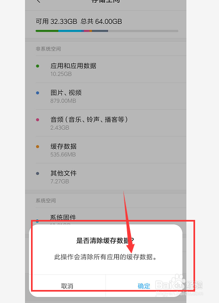
Task: Tap the orange dot beside 缓存数据
Action: pyautogui.click(x=37, y=147)
